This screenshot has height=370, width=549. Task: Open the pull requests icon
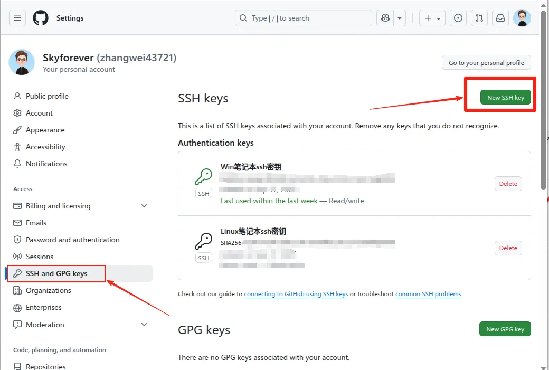[479, 17]
